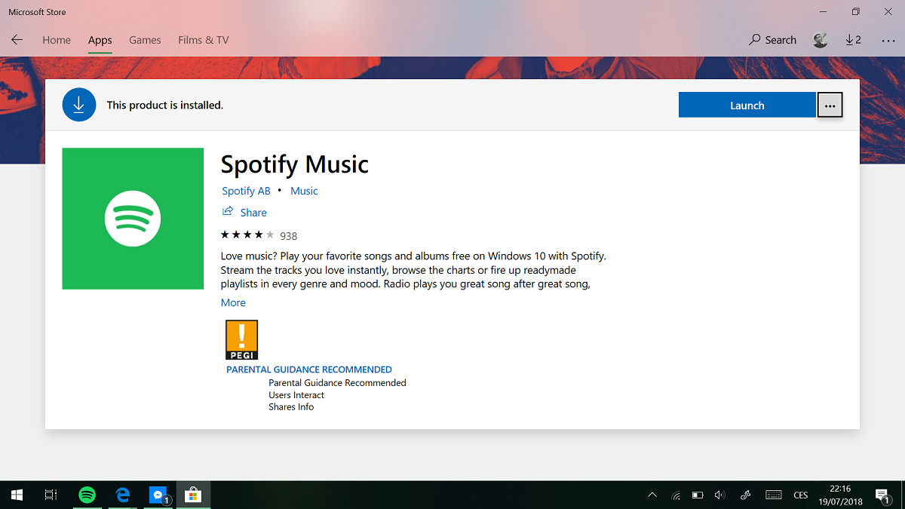This screenshot has width=905, height=509.
Task: Open Parental Guidance Recommended link
Action: point(309,369)
